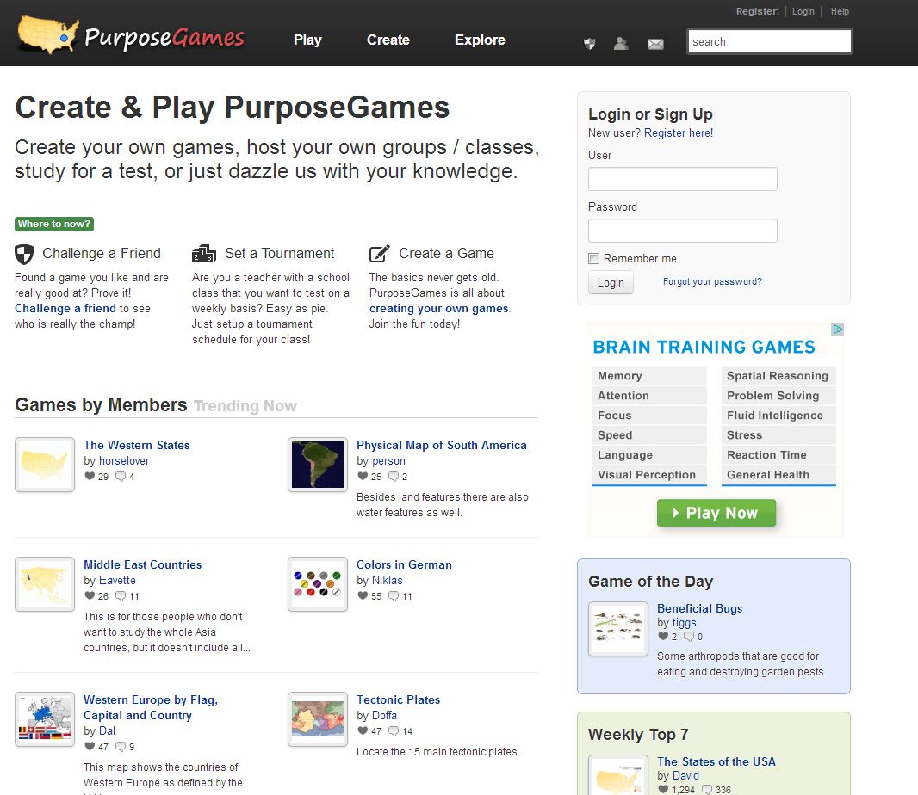The image size is (918, 795).
Task: Click the Register here! link
Action: point(679,132)
